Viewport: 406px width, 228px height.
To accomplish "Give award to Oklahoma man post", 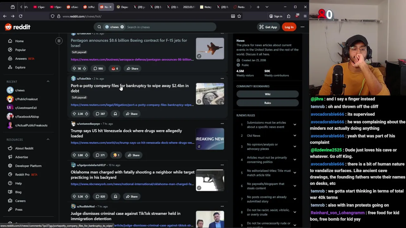I will (115, 197).
